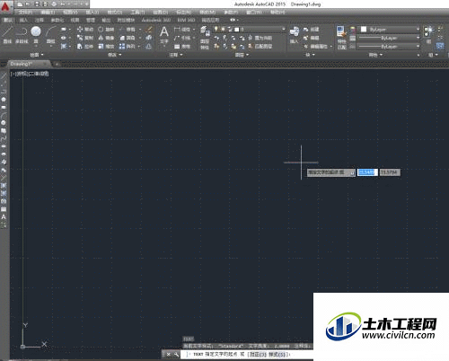Click the white color swatch in Properties panel

point(364,30)
